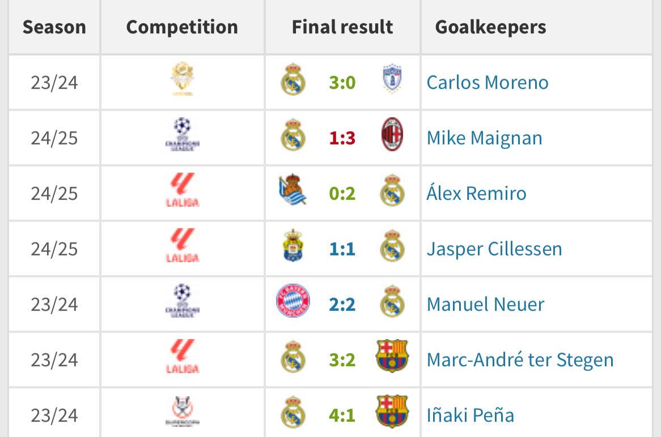Open the 2:2 match result
Image resolution: width=661 pixels, height=437 pixels.
pyautogui.click(x=342, y=305)
